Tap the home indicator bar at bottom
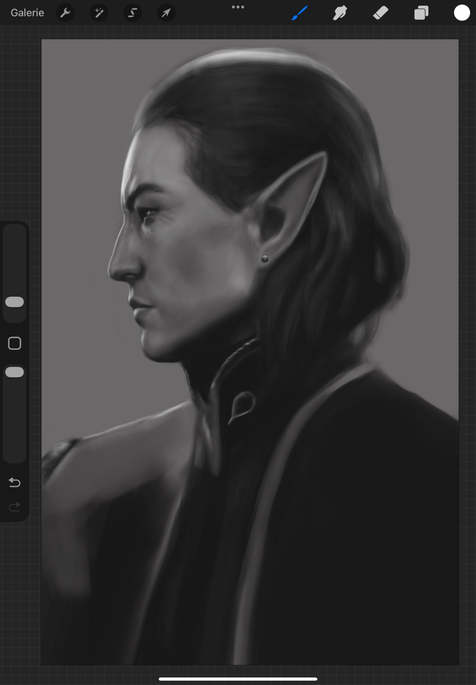This screenshot has height=685, width=476. (238, 679)
